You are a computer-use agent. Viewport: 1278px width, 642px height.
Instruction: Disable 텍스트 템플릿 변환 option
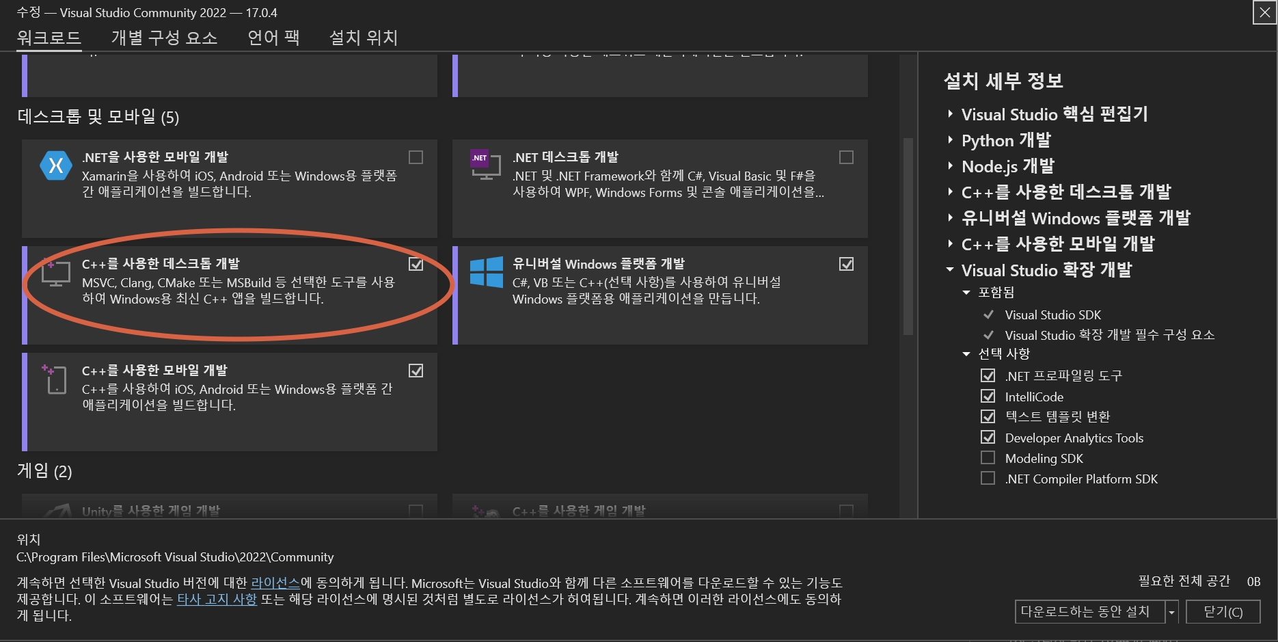click(x=988, y=416)
